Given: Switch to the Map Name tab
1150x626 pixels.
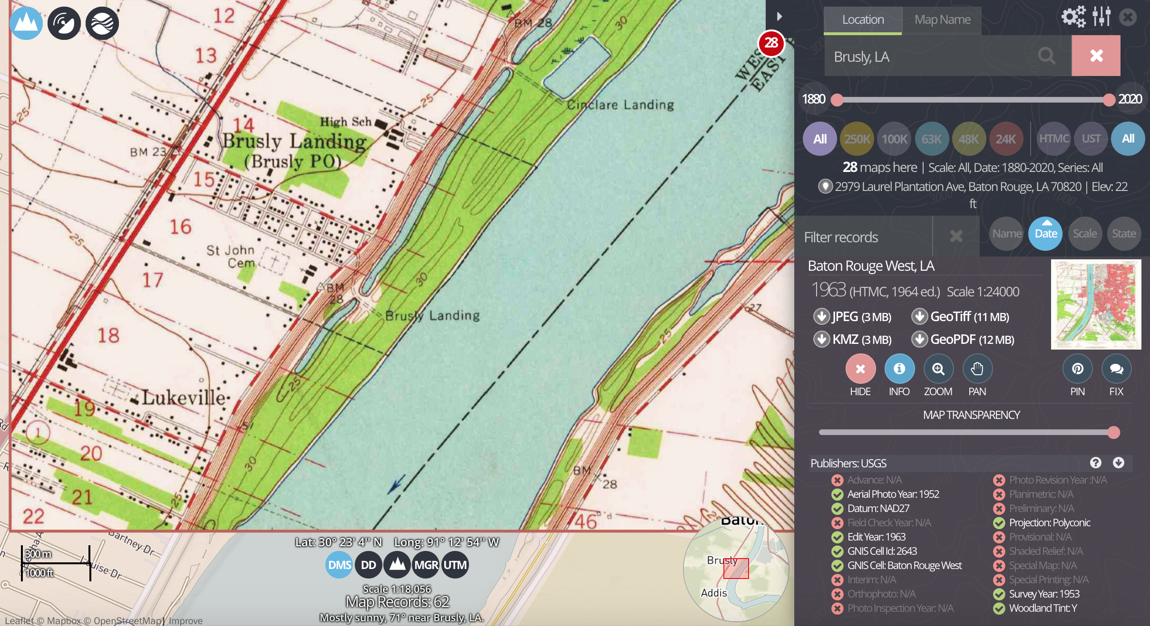Looking at the screenshot, I should [x=942, y=20].
